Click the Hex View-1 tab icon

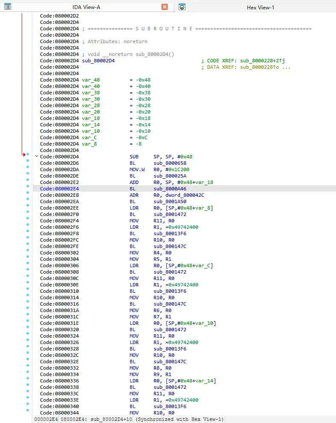(x=182, y=7)
